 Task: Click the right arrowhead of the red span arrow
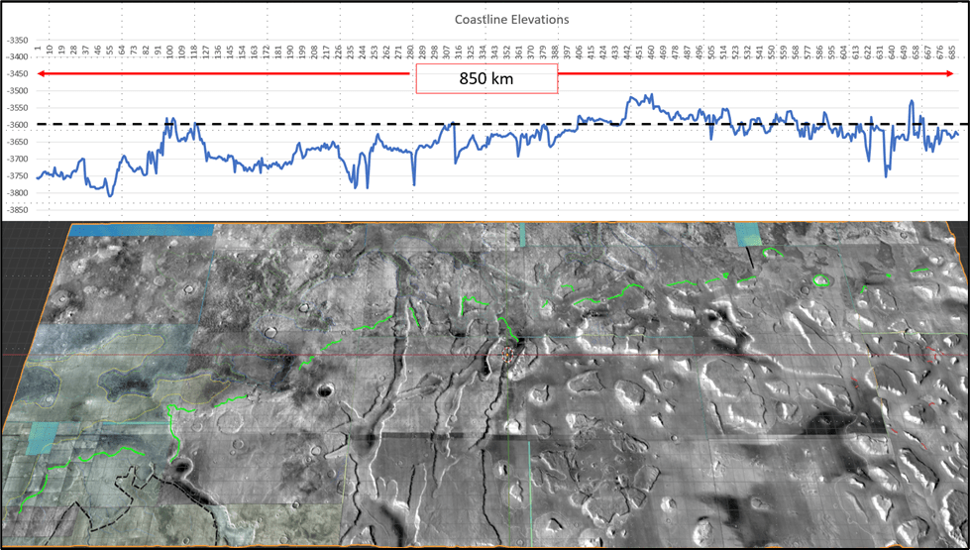click(x=954, y=73)
